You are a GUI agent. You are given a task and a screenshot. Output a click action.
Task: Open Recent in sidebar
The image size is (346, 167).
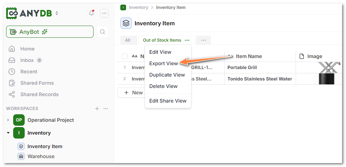click(29, 72)
